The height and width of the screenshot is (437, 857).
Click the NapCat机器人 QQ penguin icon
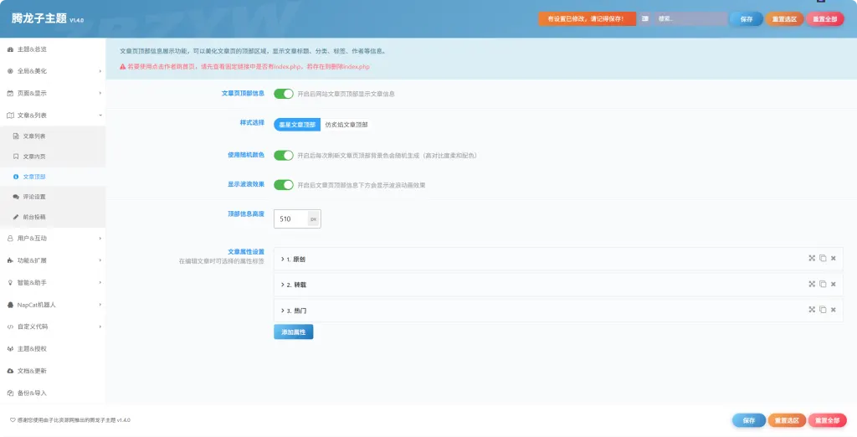point(10,305)
